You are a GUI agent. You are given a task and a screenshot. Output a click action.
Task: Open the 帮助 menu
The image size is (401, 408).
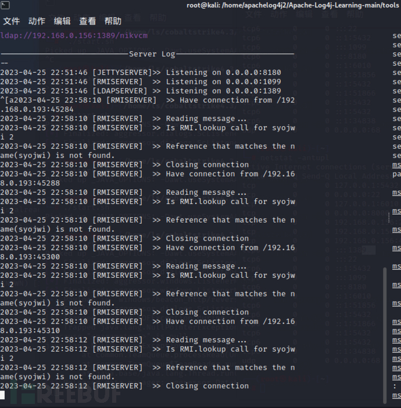click(113, 21)
